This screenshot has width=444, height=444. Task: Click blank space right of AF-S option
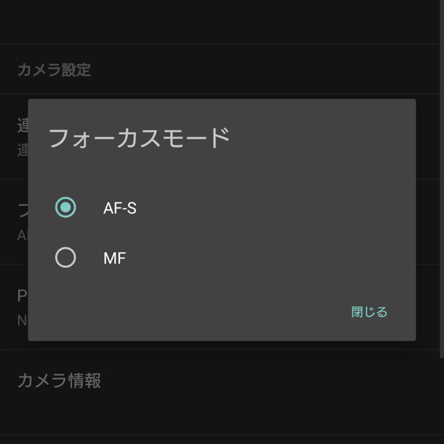tap(277, 207)
